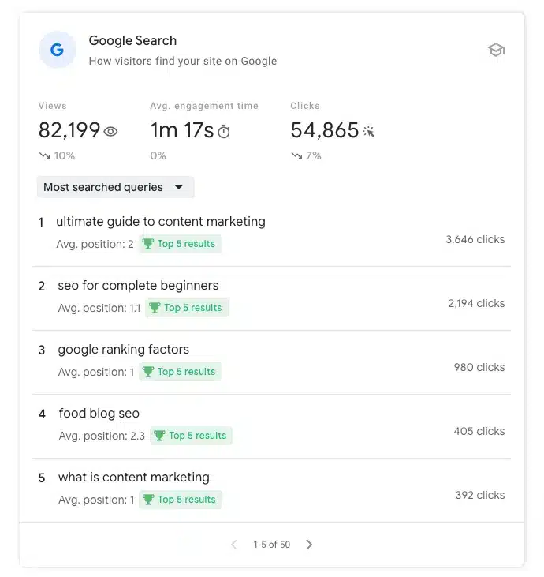Click the downward trend arrow next to 10%

point(44,155)
